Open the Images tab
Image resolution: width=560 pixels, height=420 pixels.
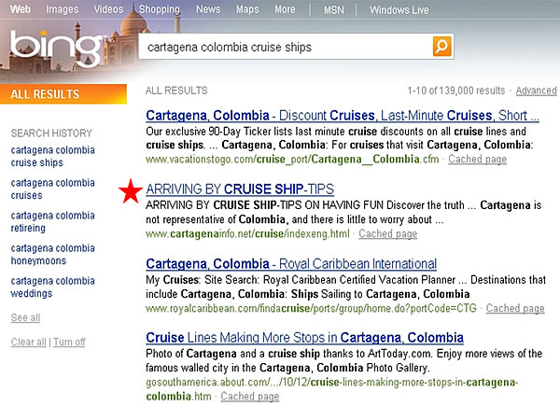coord(63,9)
